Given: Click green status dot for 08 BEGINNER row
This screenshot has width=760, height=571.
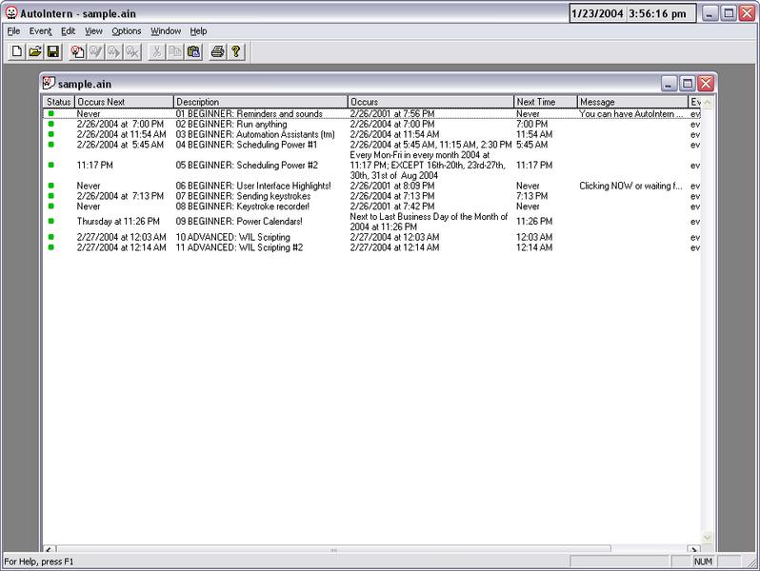Looking at the screenshot, I should click(x=51, y=206).
